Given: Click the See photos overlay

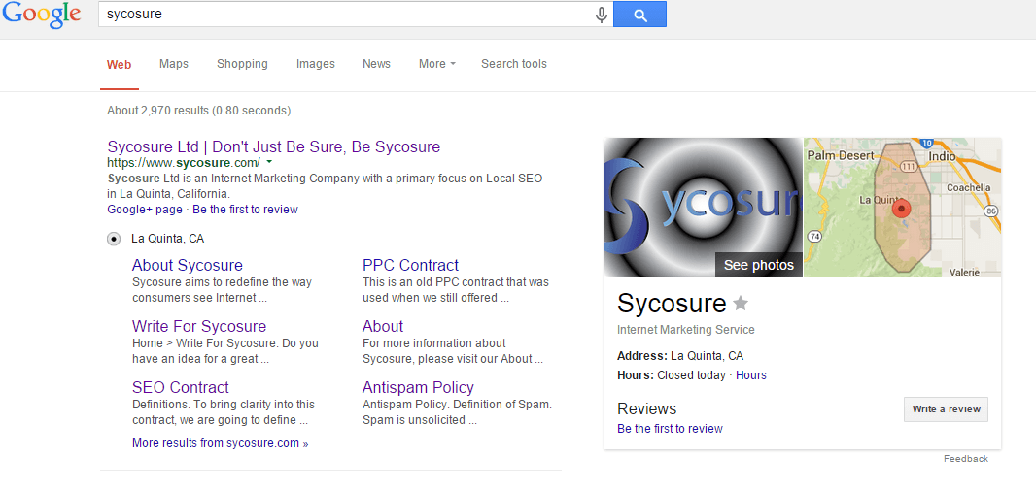Looking at the screenshot, I should (758, 265).
